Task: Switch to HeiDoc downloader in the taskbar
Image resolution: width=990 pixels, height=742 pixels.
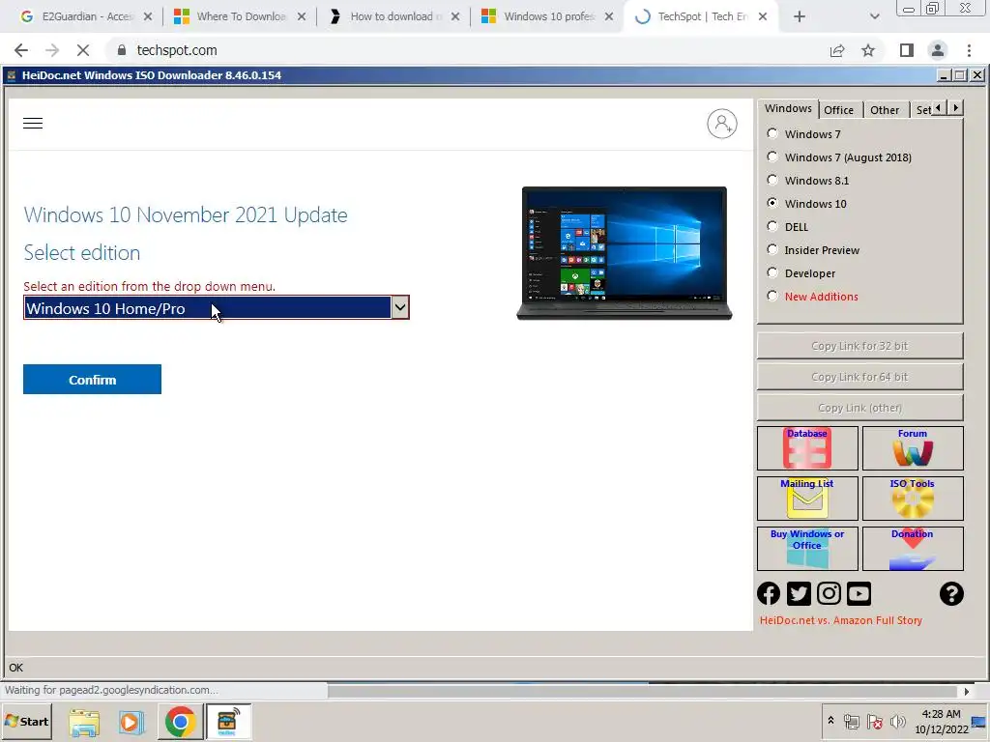Action: pos(228,722)
